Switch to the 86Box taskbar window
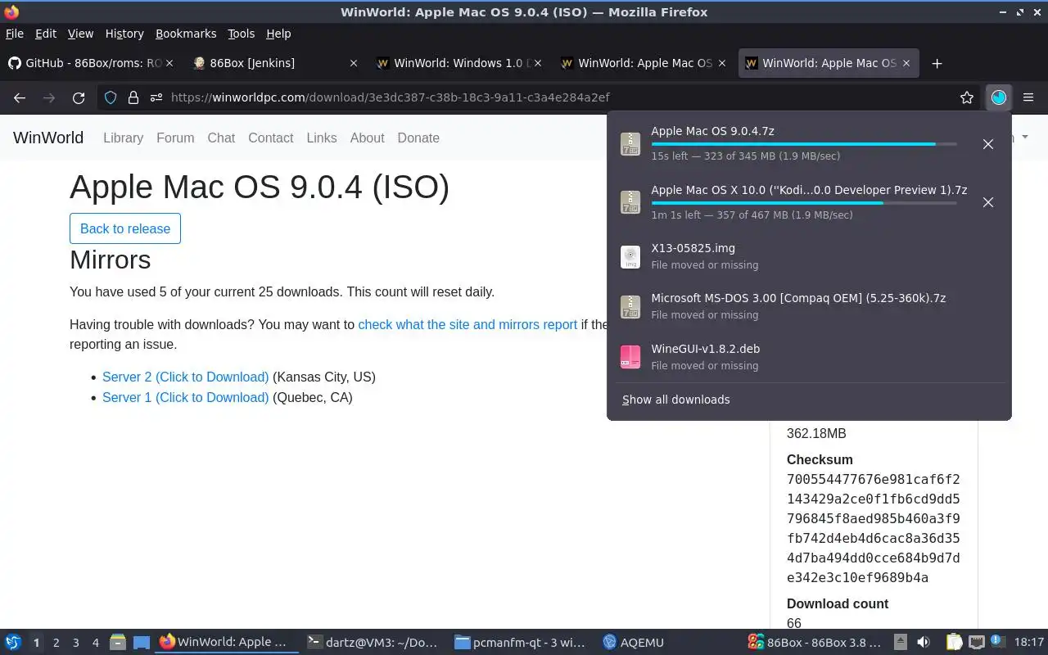Viewport: 1048px width, 655px height. click(815, 643)
